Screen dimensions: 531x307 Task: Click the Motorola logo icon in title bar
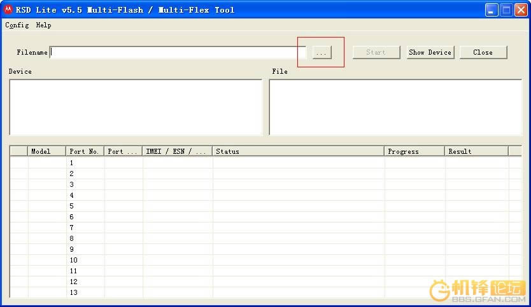(8, 10)
